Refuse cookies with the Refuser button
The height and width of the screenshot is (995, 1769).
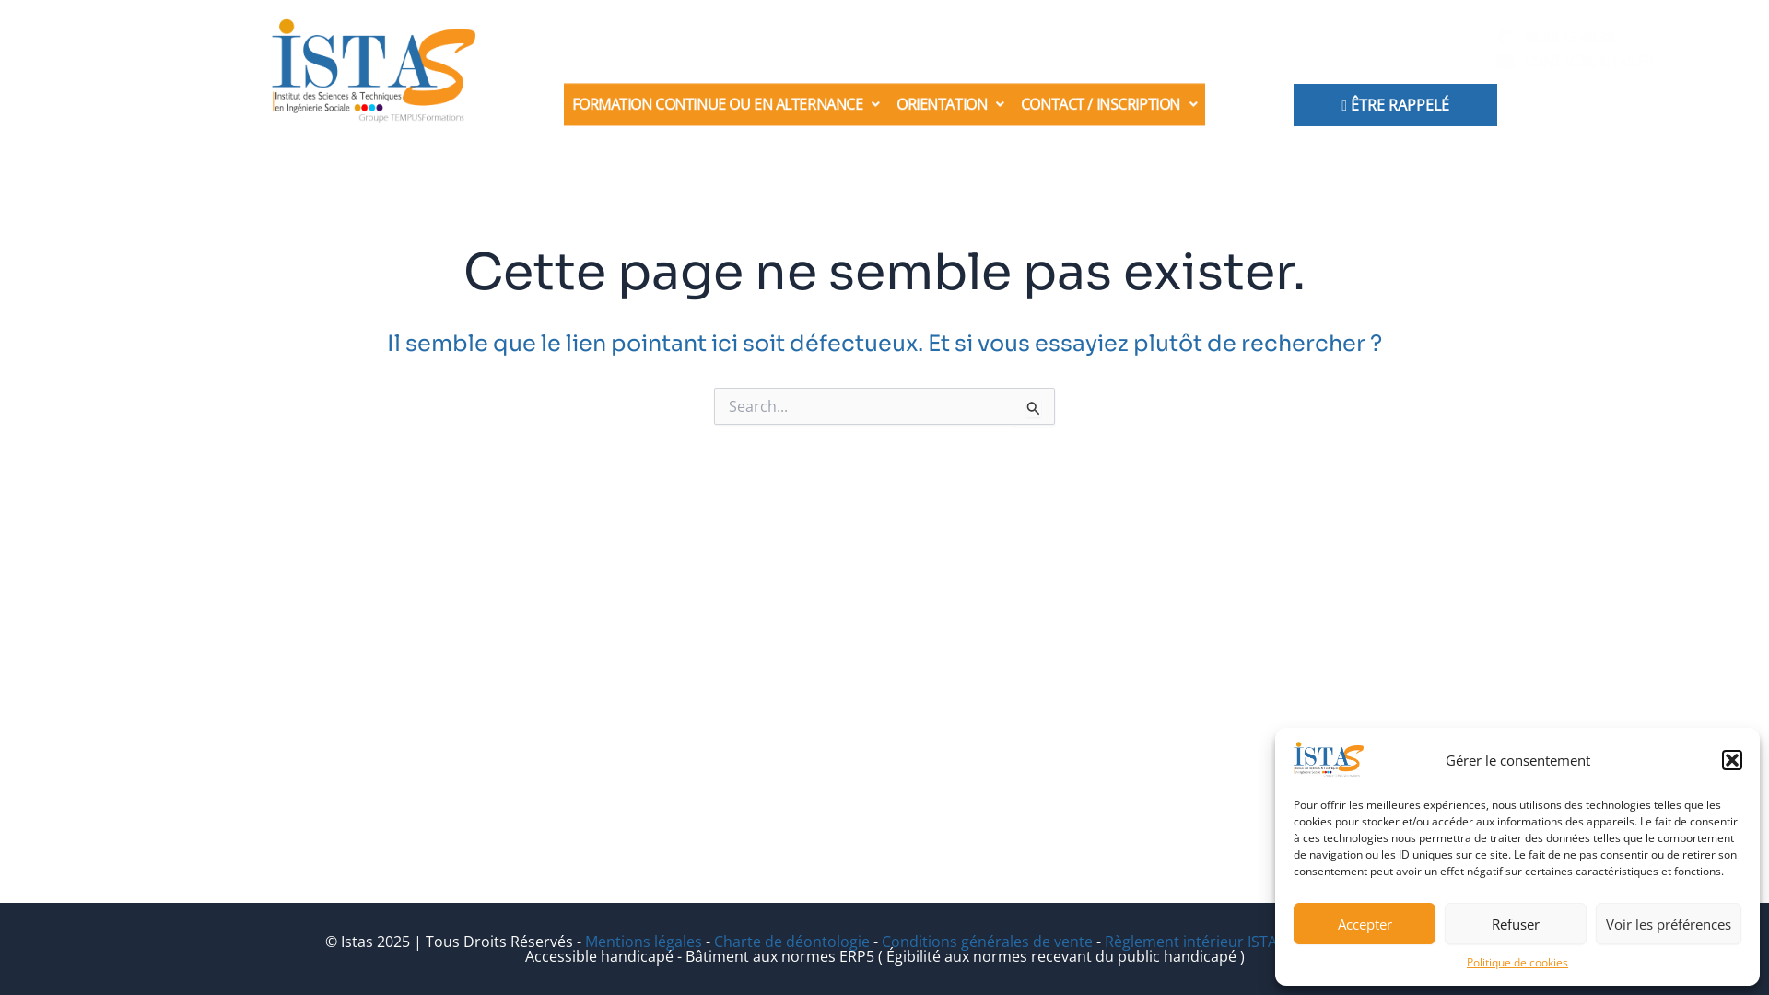[1515, 924]
